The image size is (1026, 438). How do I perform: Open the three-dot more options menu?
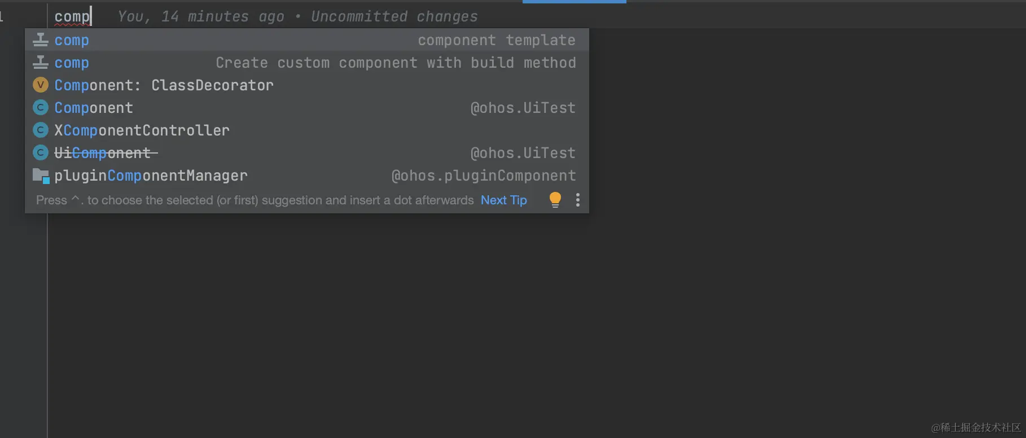click(577, 200)
